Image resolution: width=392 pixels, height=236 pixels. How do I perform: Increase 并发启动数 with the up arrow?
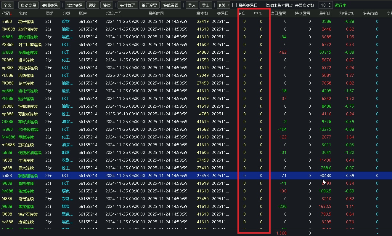330,4
